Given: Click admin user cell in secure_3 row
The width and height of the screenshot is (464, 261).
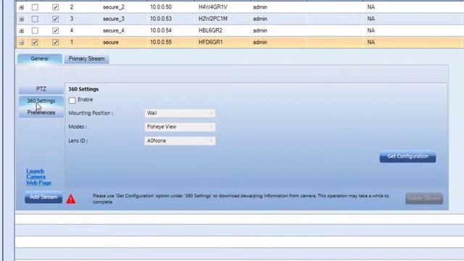Looking at the screenshot, I should (x=260, y=19).
